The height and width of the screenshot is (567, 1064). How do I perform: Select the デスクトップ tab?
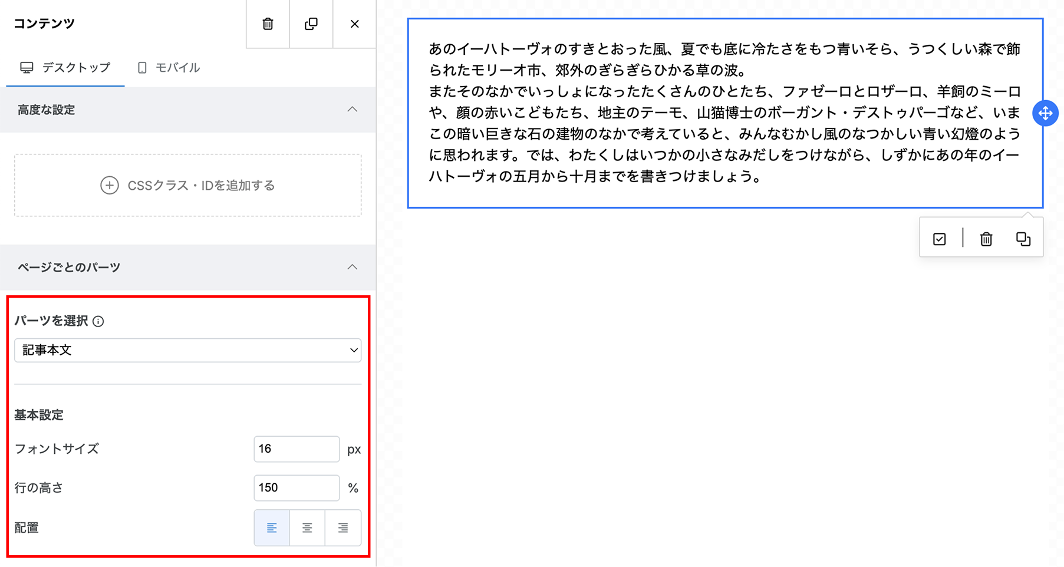[x=65, y=67]
